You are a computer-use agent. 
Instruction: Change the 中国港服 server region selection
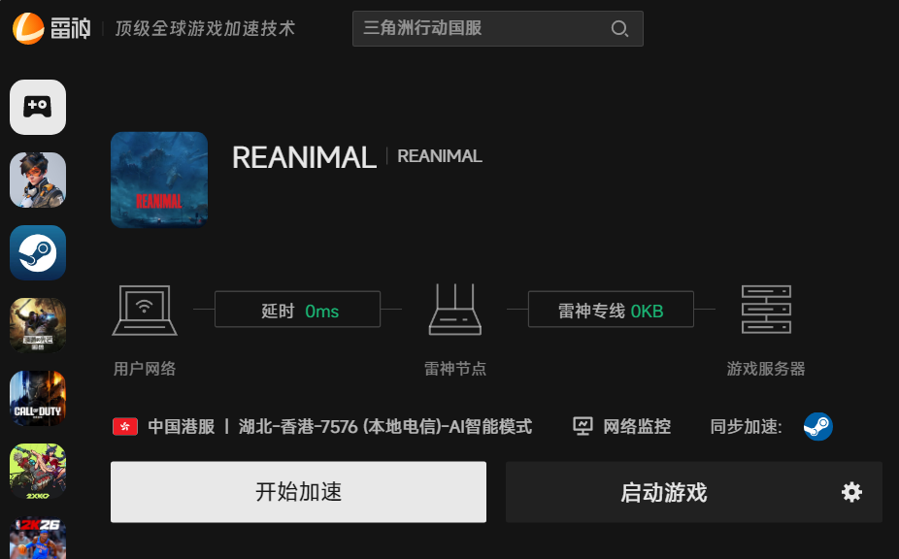click(164, 427)
